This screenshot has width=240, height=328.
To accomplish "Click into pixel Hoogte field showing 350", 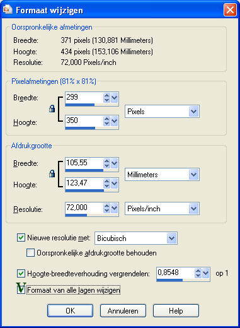I will coord(84,120).
